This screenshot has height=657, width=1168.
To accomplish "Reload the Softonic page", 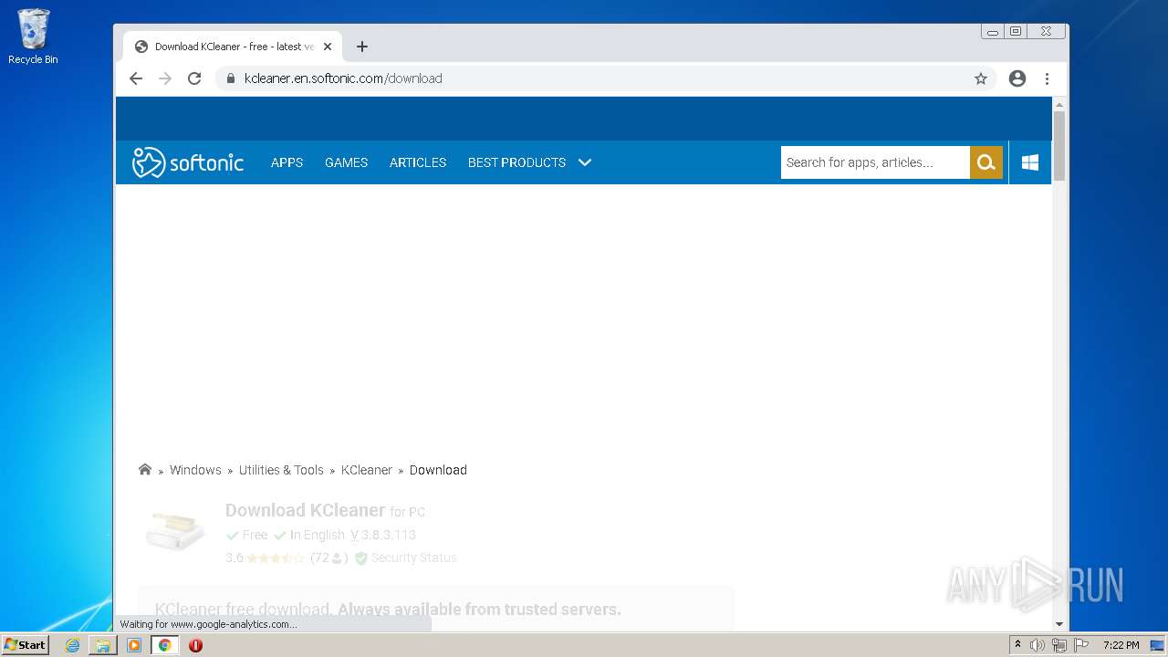I will [x=194, y=78].
